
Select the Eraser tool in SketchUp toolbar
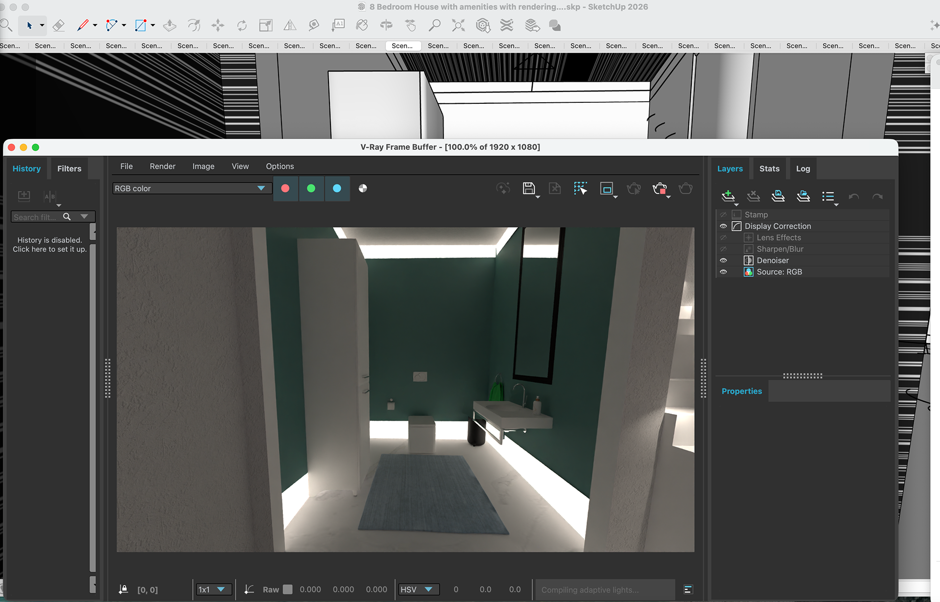pos(58,25)
